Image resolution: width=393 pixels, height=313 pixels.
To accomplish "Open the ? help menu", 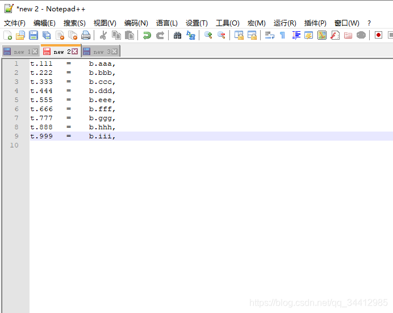I will [369, 23].
